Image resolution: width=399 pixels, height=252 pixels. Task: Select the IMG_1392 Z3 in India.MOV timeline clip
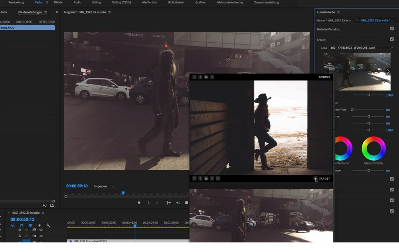pos(128,241)
